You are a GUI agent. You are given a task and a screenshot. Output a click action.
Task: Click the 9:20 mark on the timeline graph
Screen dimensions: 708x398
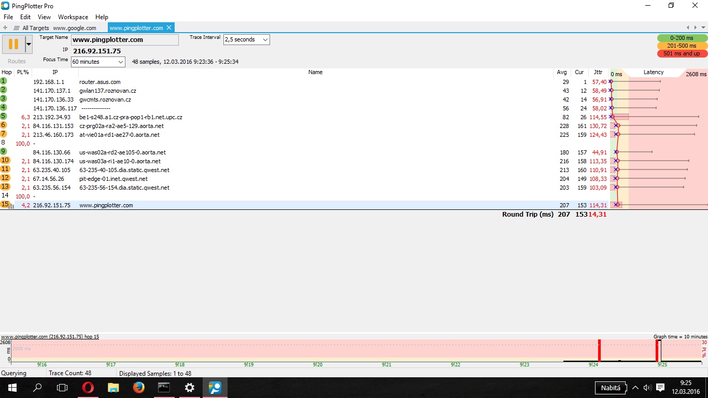[x=318, y=365]
